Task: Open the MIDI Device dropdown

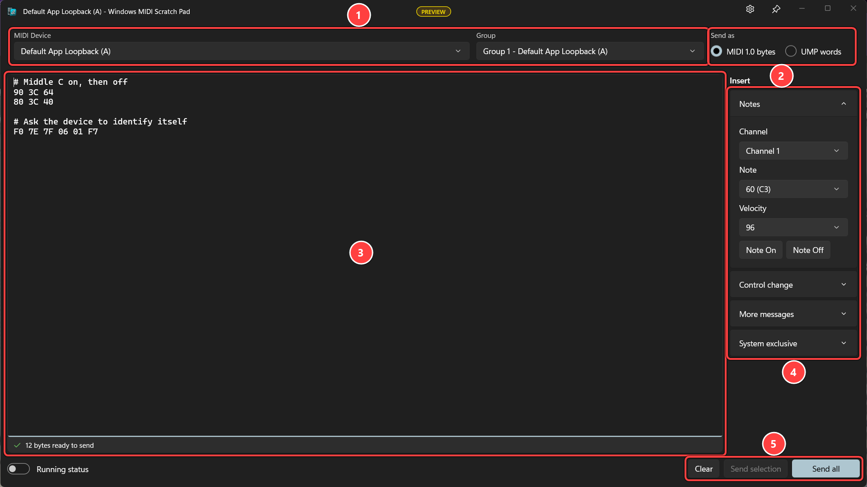Action: click(242, 51)
